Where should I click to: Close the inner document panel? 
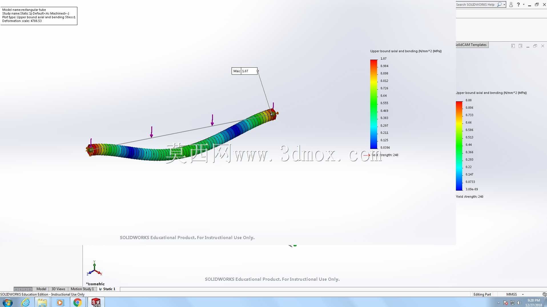pyautogui.click(x=543, y=46)
